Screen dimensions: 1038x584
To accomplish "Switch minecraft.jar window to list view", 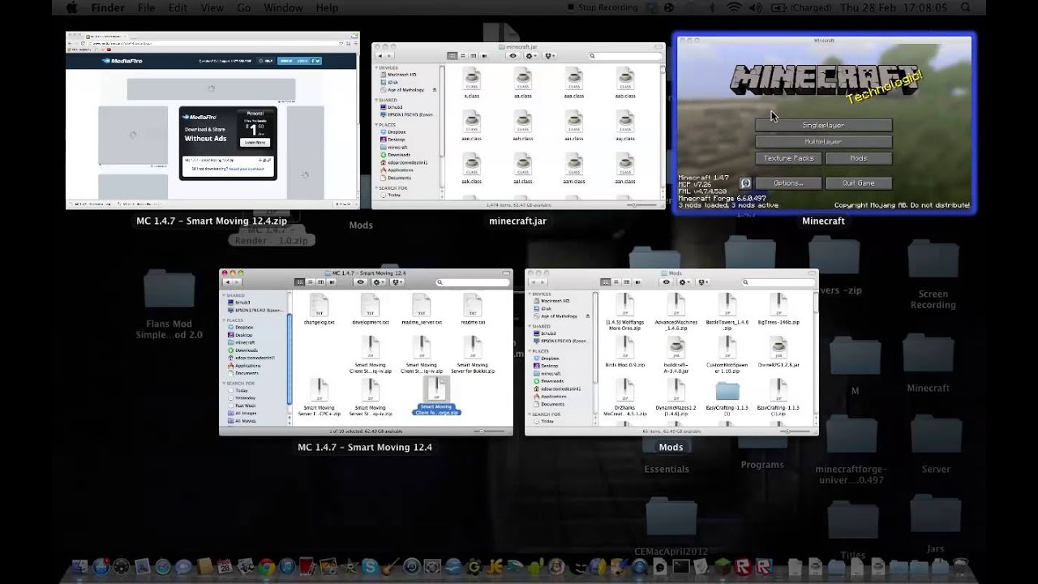I will pyautogui.click(x=463, y=56).
